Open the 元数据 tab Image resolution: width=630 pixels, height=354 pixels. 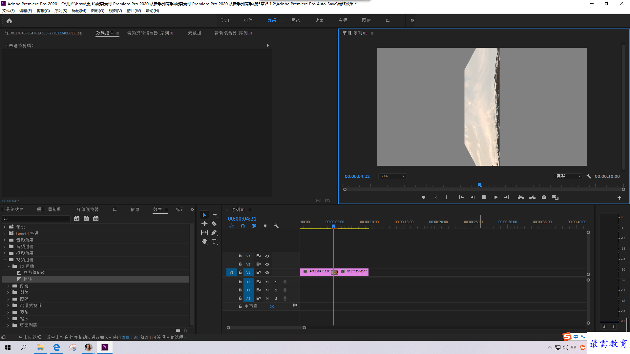(x=195, y=33)
